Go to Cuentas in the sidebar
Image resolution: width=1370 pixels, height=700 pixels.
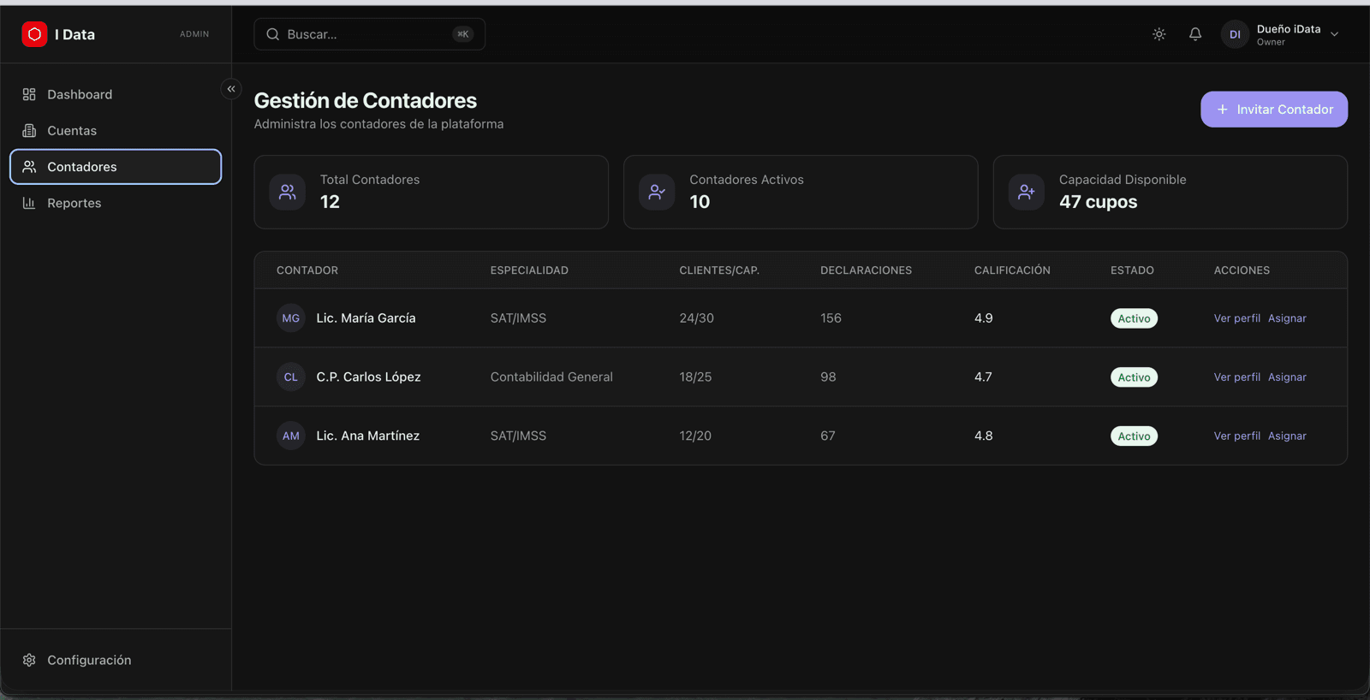(116, 131)
